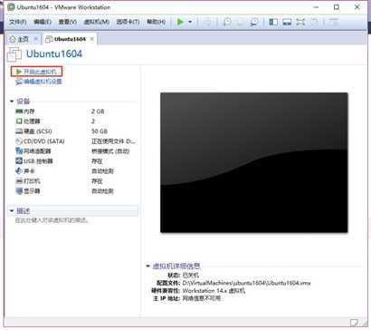Viewport: 371px width, 330px height.
Task: Click the green power-on play toolbar button
Action: click(x=180, y=22)
